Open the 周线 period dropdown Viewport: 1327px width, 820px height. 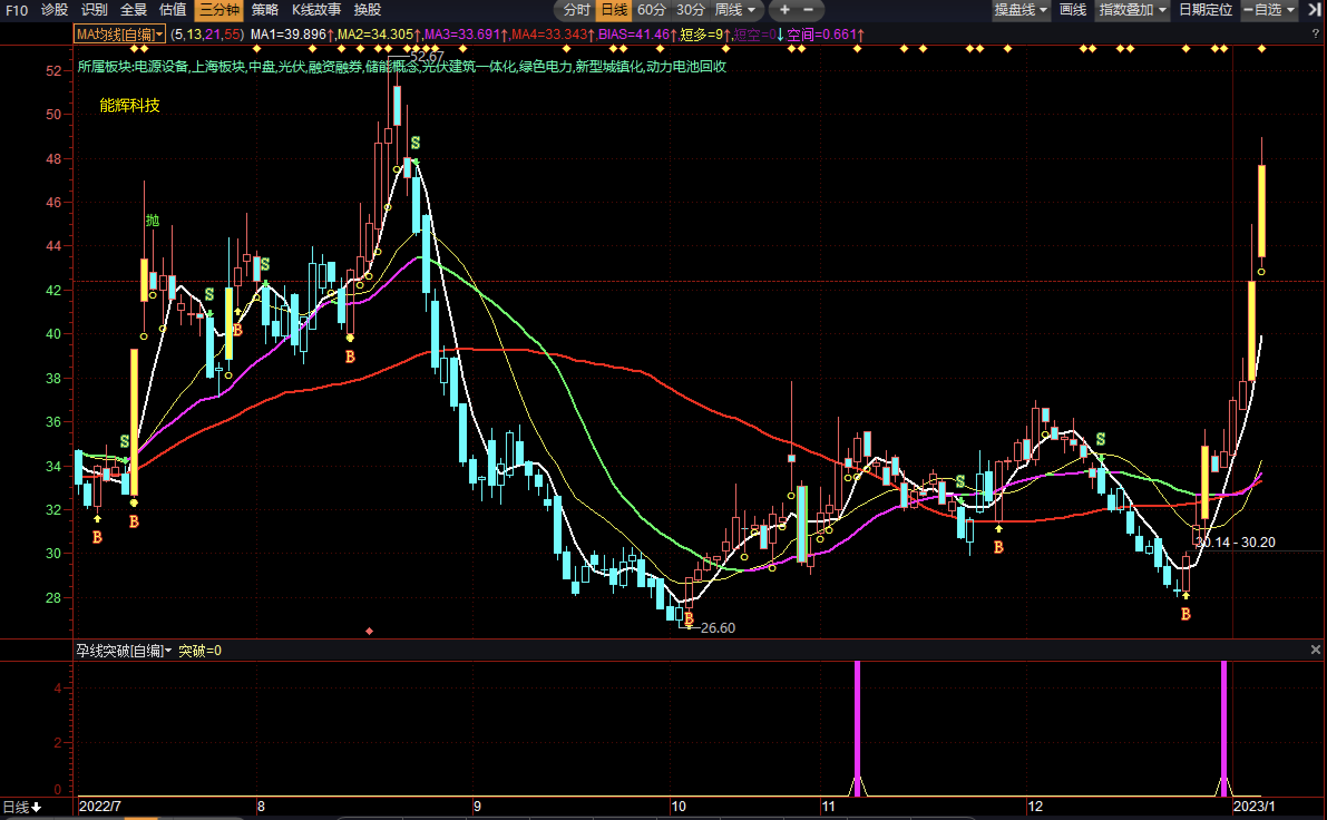[735, 9]
